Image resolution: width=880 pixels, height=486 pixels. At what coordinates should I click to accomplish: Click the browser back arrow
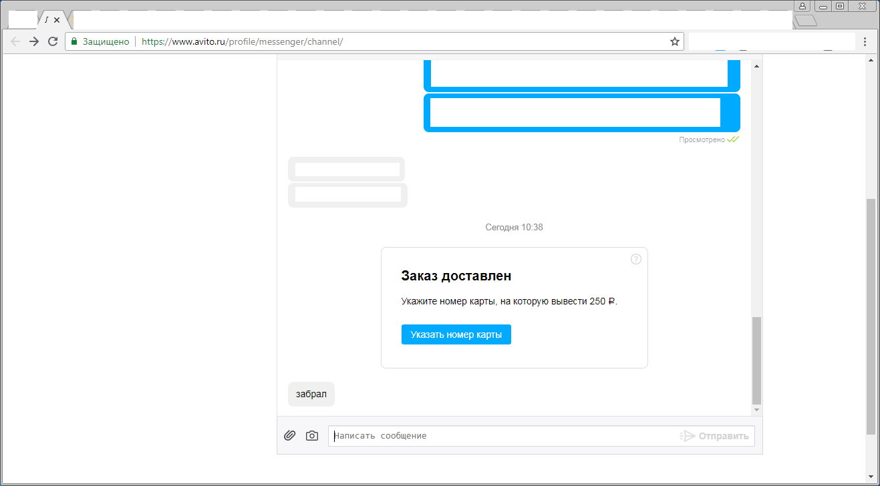(15, 41)
